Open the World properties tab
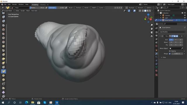The height and width of the screenshot is (105, 187). pos(157,46)
